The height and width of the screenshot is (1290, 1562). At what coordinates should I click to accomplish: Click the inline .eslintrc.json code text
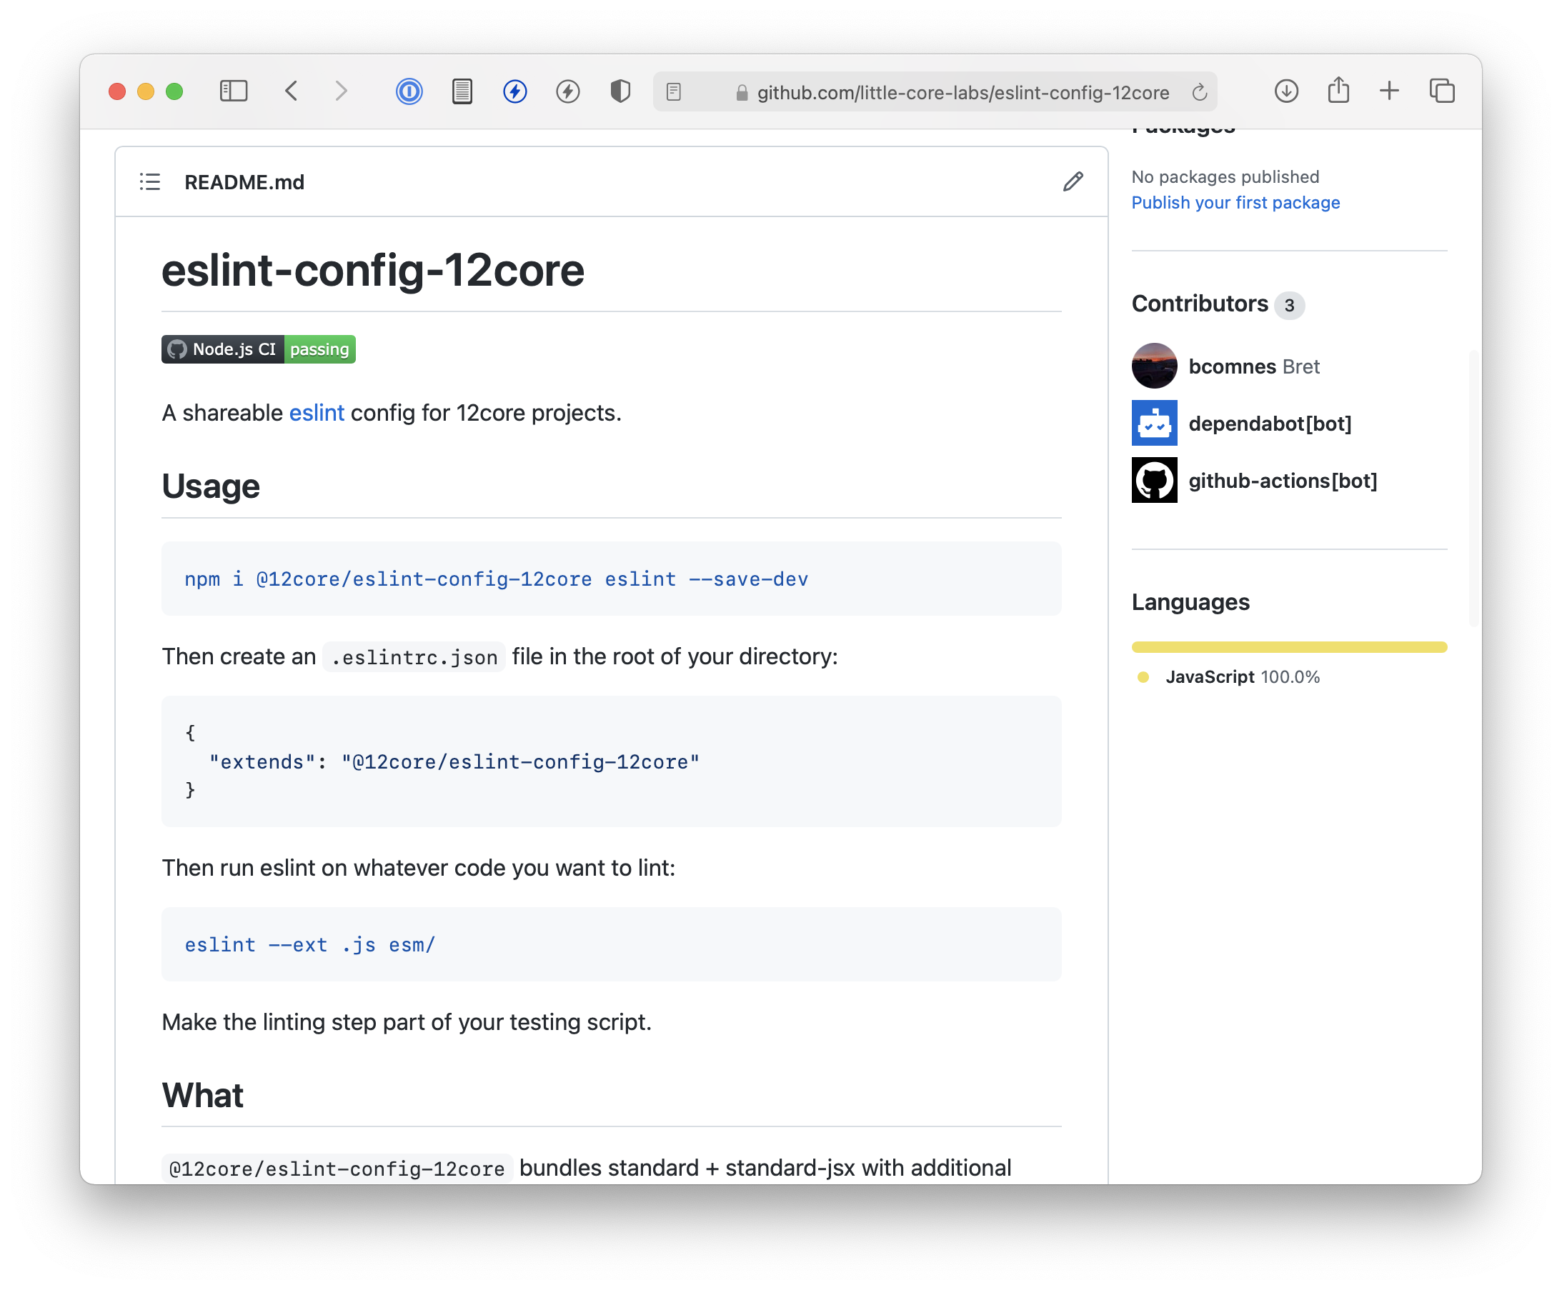(x=414, y=658)
